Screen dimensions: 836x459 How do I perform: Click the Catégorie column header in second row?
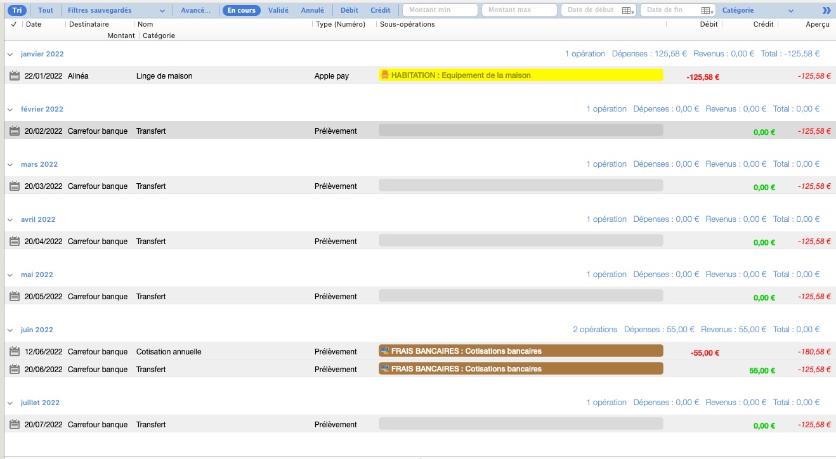(159, 36)
